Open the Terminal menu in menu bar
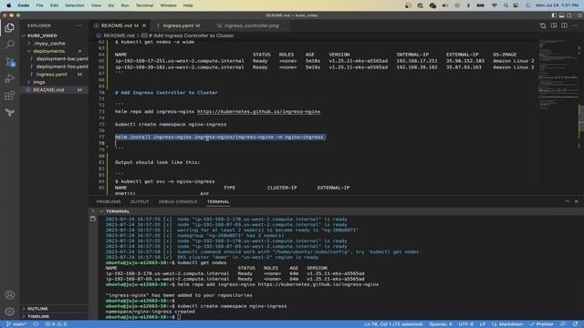The height and width of the screenshot is (328, 584). (144, 5)
